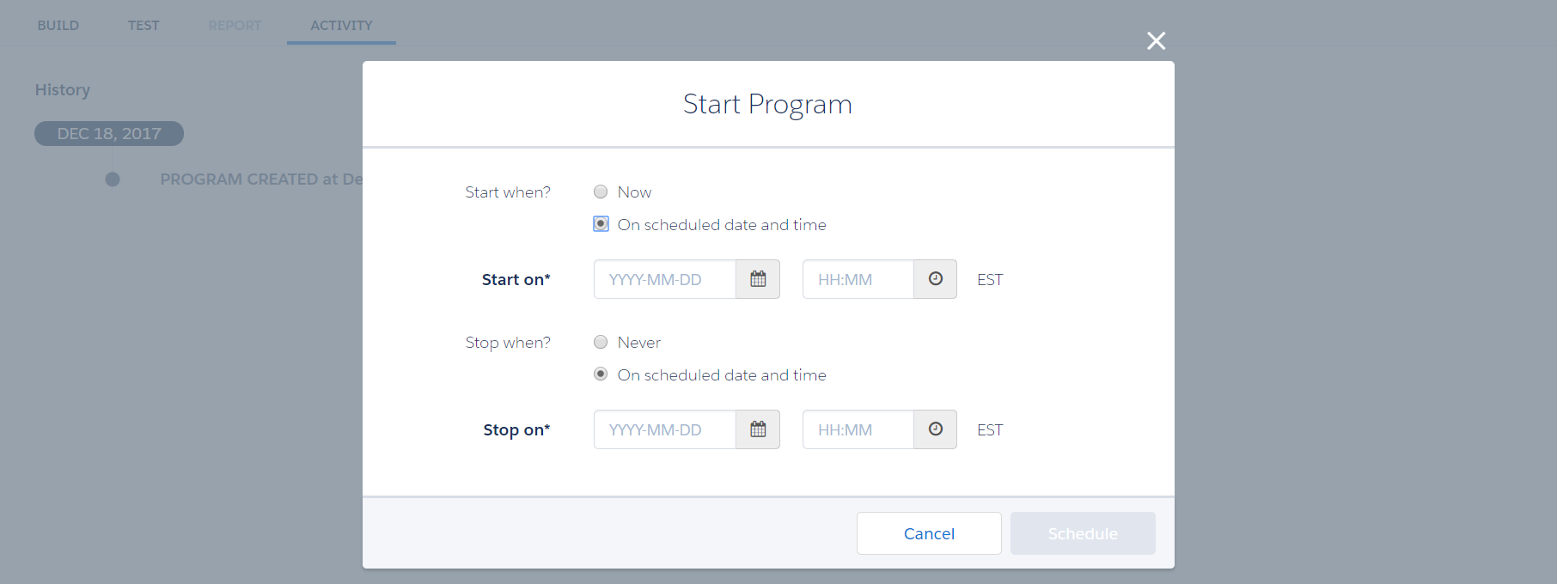Expand the Start on date dropdown calendar
This screenshot has width=1557, height=584.
tap(757, 279)
